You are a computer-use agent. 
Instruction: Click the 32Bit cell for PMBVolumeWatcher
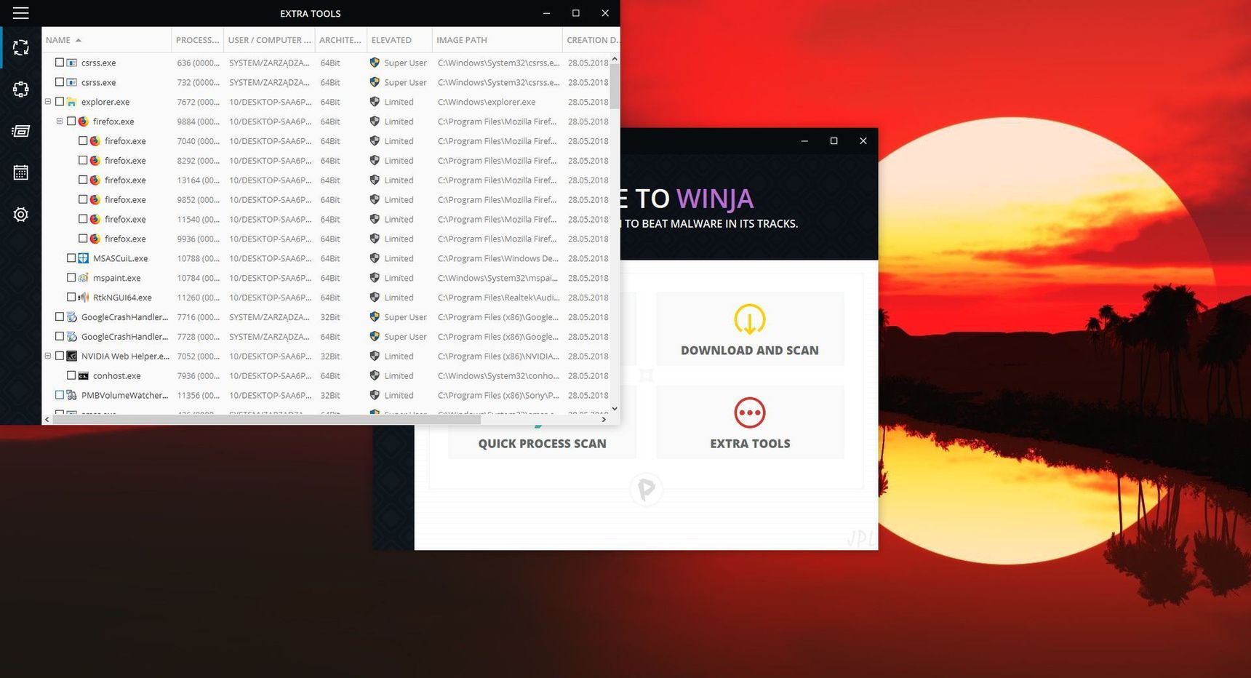(330, 395)
